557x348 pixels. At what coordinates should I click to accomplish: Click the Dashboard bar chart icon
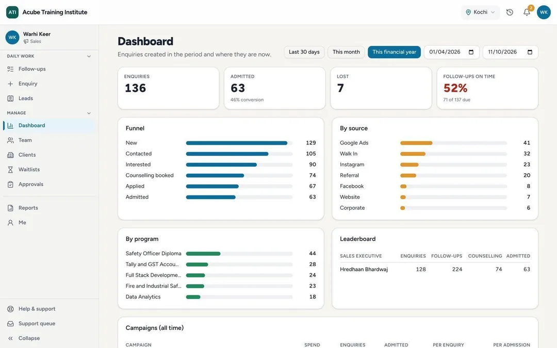click(10, 125)
